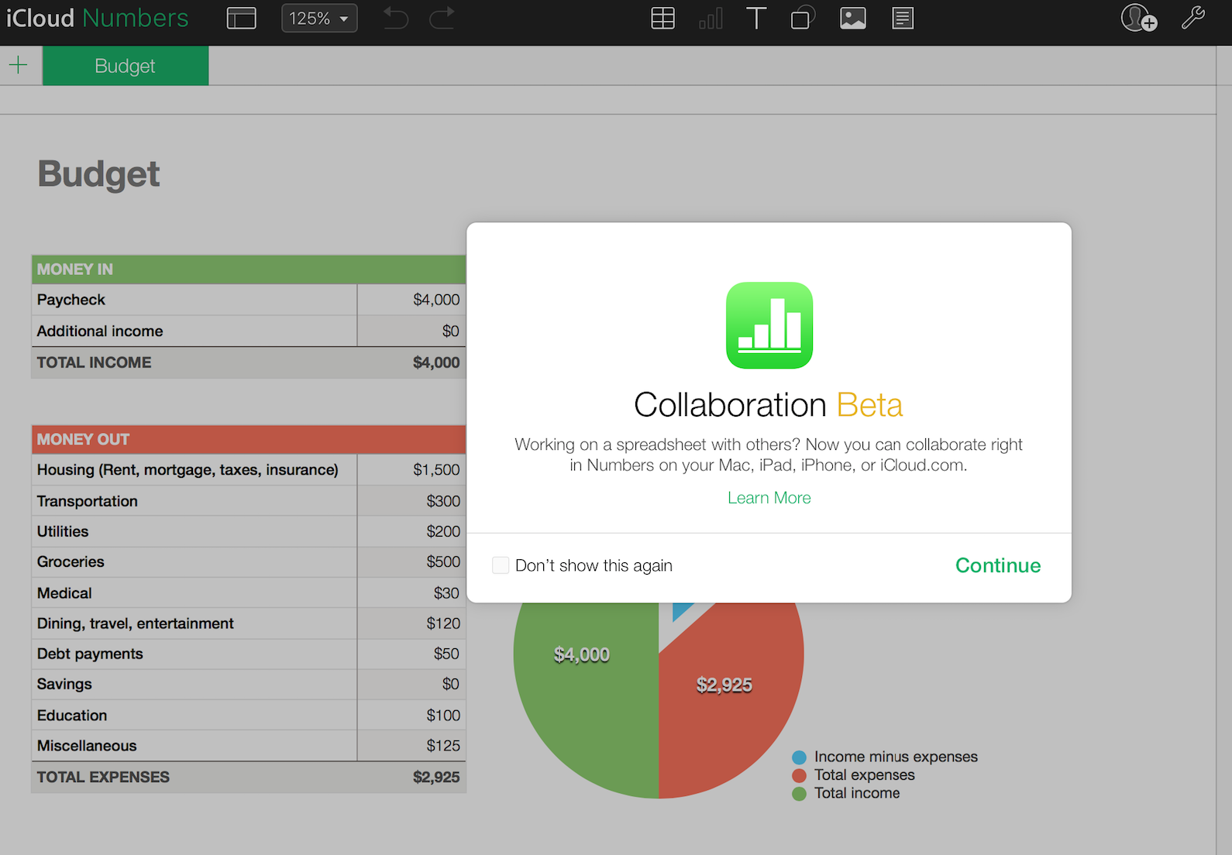This screenshot has width=1232, height=855.
Task: Select the TOTAL EXPENSES $2,925 cell
Action: (x=411, y=777)
